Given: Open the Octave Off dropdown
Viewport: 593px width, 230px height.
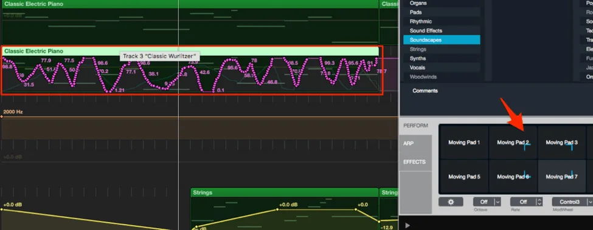Looking at the screenshot, I should [487, 201].
